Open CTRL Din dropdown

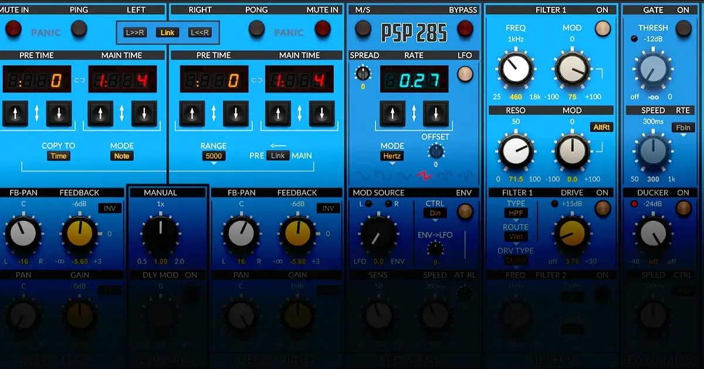[x=435, y=213]
